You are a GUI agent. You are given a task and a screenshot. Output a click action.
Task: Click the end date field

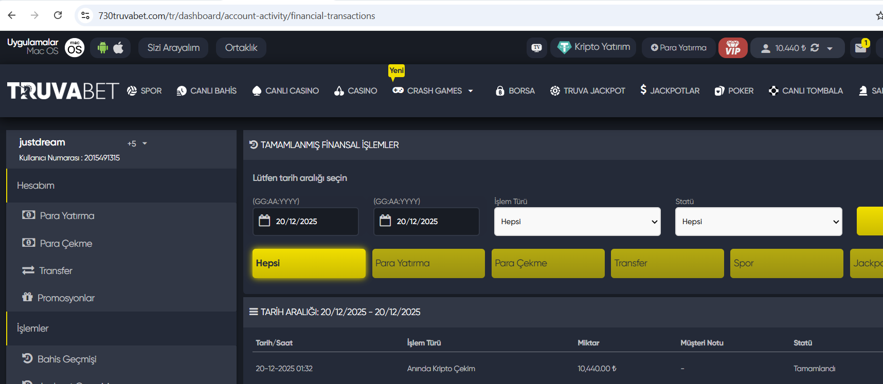(426, 222)
